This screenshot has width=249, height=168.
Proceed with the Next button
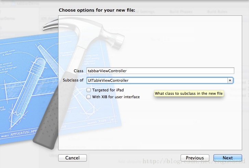tap(228, 158)
